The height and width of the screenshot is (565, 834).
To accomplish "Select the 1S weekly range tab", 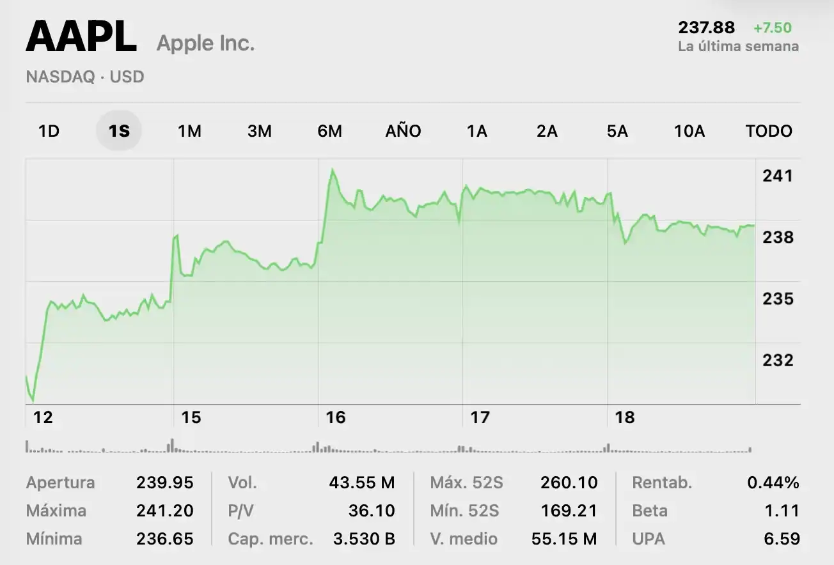I will pyautogui.click(x=119, y=131).
